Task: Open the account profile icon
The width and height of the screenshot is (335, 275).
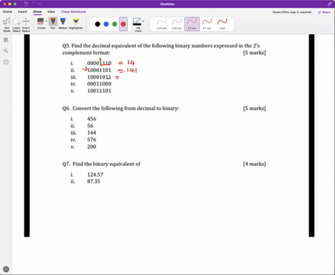Action: point(6,269)
